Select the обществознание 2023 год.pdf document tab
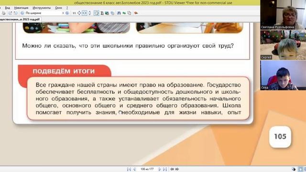Viewport: 306px width, 172px height. tap(20, 19)
